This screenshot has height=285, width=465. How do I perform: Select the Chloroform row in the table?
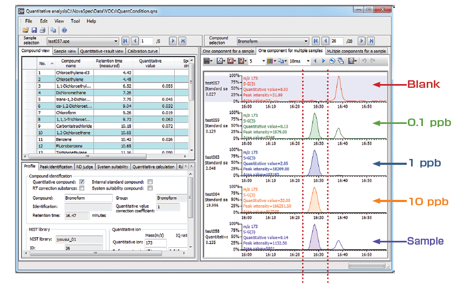click(x=105, y=113)
